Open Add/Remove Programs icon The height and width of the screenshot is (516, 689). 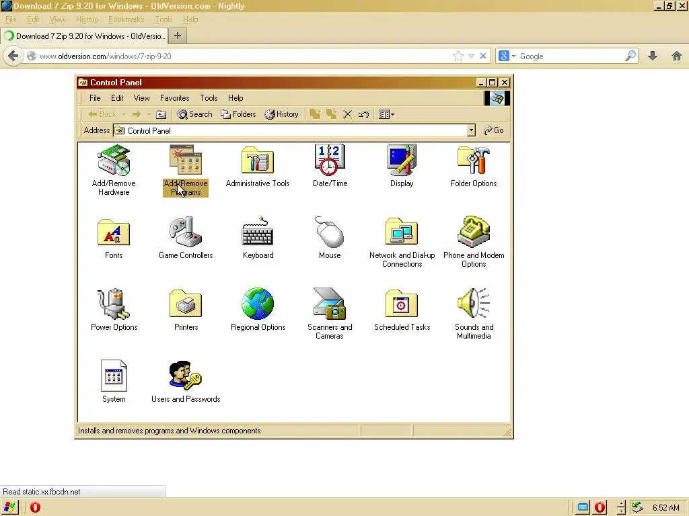click(x=186, y=170)
